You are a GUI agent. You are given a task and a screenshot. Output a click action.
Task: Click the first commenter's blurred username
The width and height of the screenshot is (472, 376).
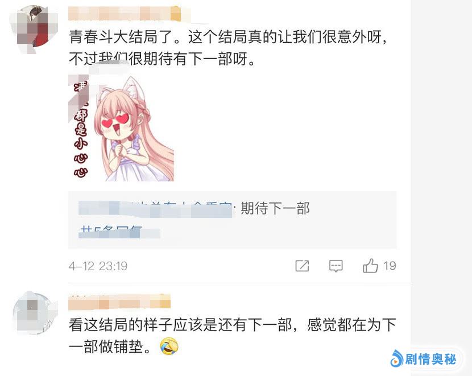click(126, 14)
